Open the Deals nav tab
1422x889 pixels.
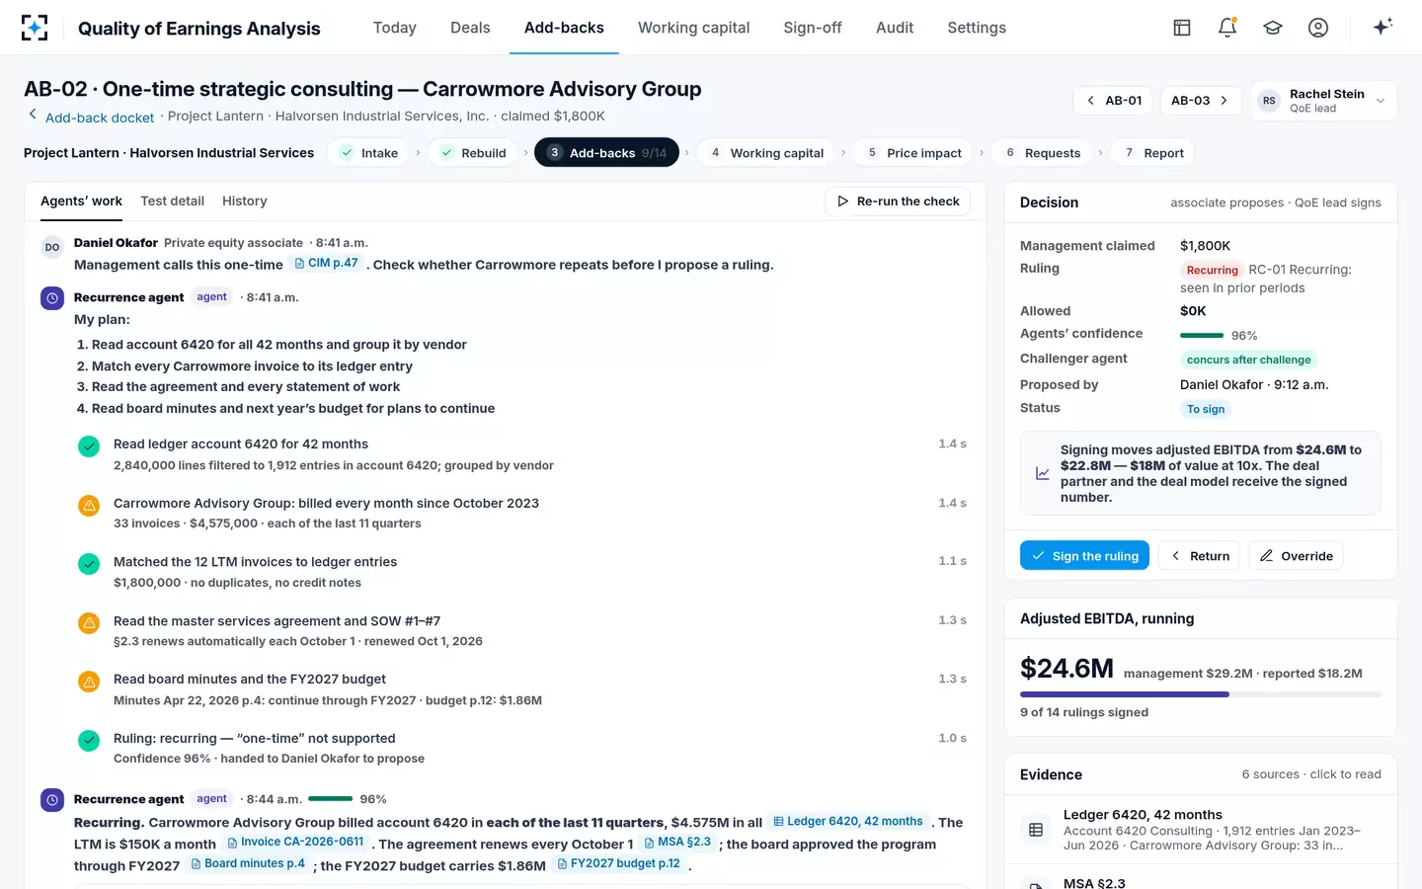[470, 28]
